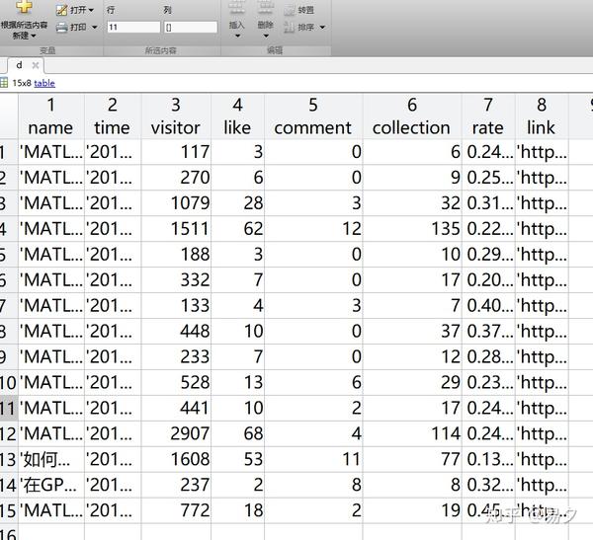Click the 打开 pencil document icon
Image resolution: width=593 pixels, height=540 pixels.
[61, 10]
